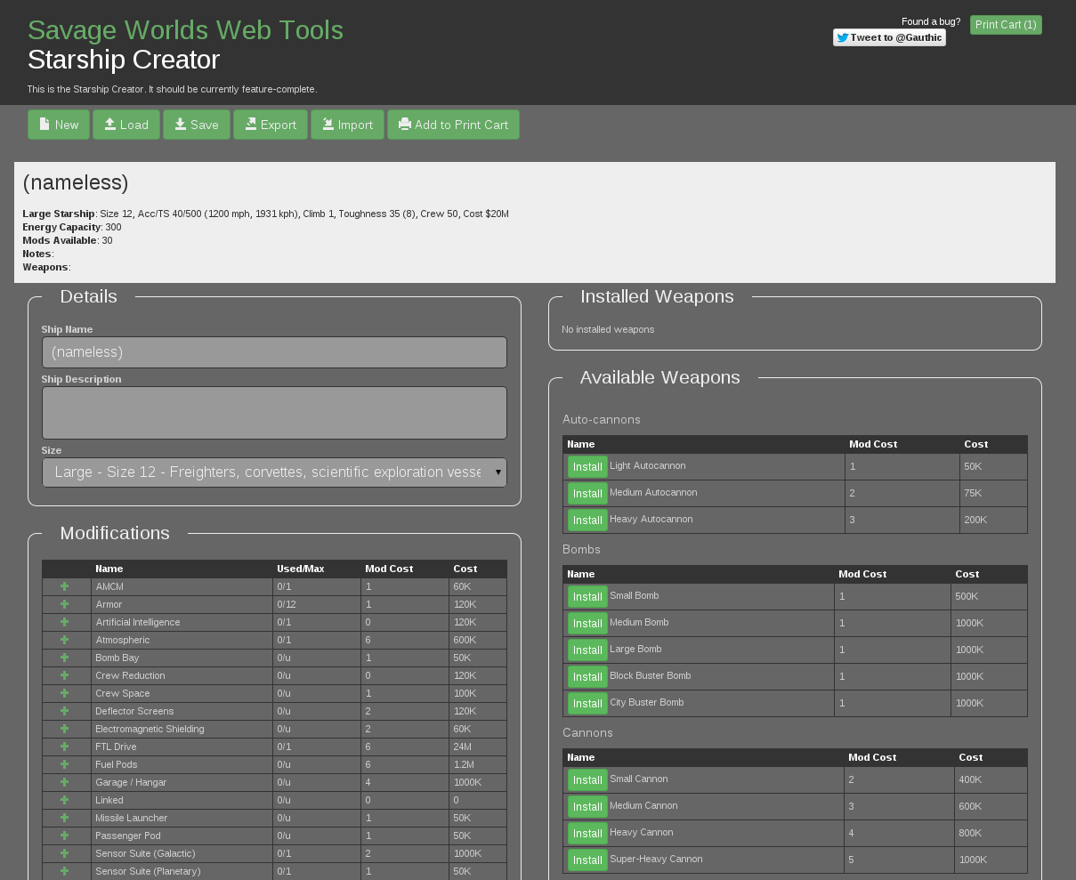Save the current starship

coord(197,125)
